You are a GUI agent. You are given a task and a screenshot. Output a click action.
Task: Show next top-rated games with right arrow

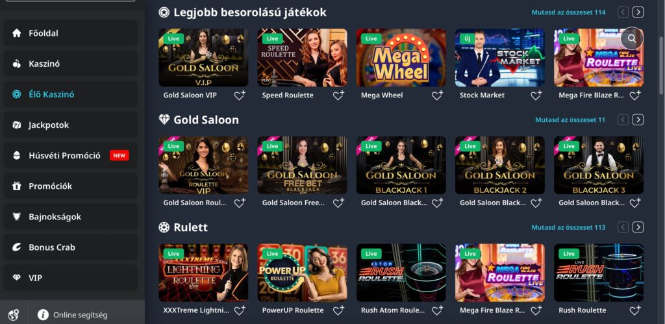click(638, 12)
